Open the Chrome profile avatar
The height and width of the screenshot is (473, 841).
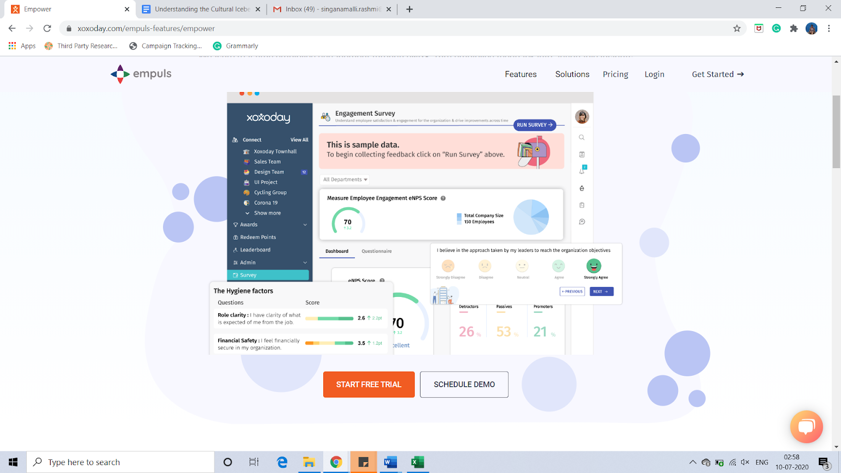click(812, 28)
